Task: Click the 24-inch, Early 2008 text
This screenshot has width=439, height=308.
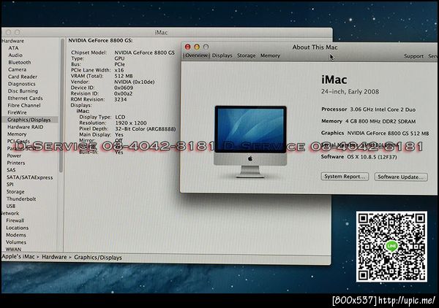Action: coord(350,91)
